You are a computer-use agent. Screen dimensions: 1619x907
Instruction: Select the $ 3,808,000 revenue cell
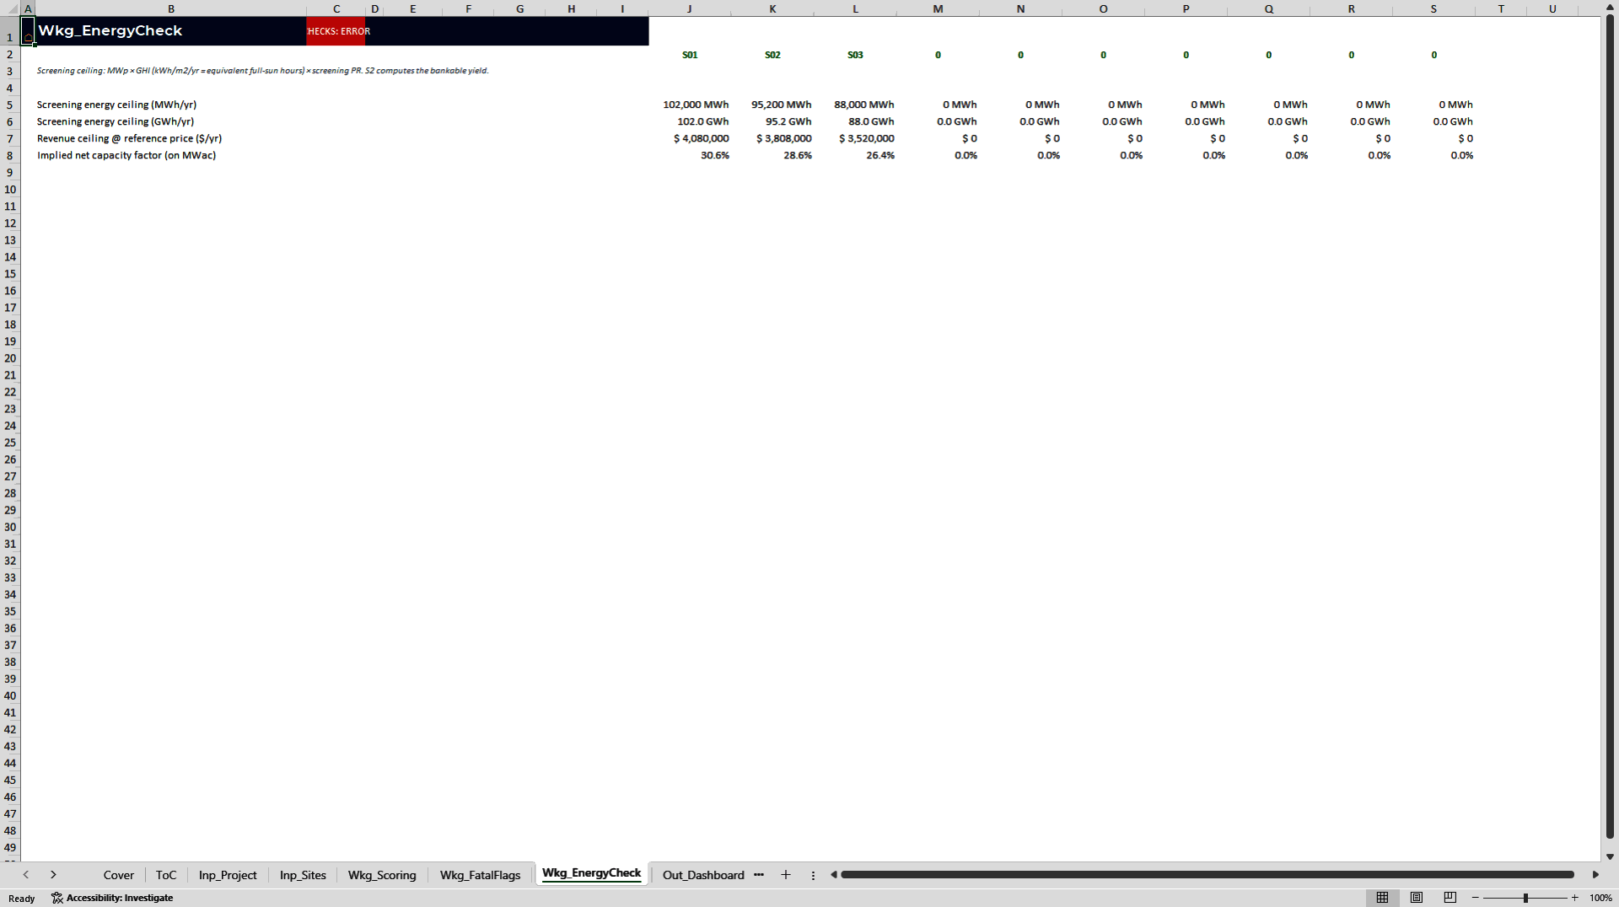(772, 138)
